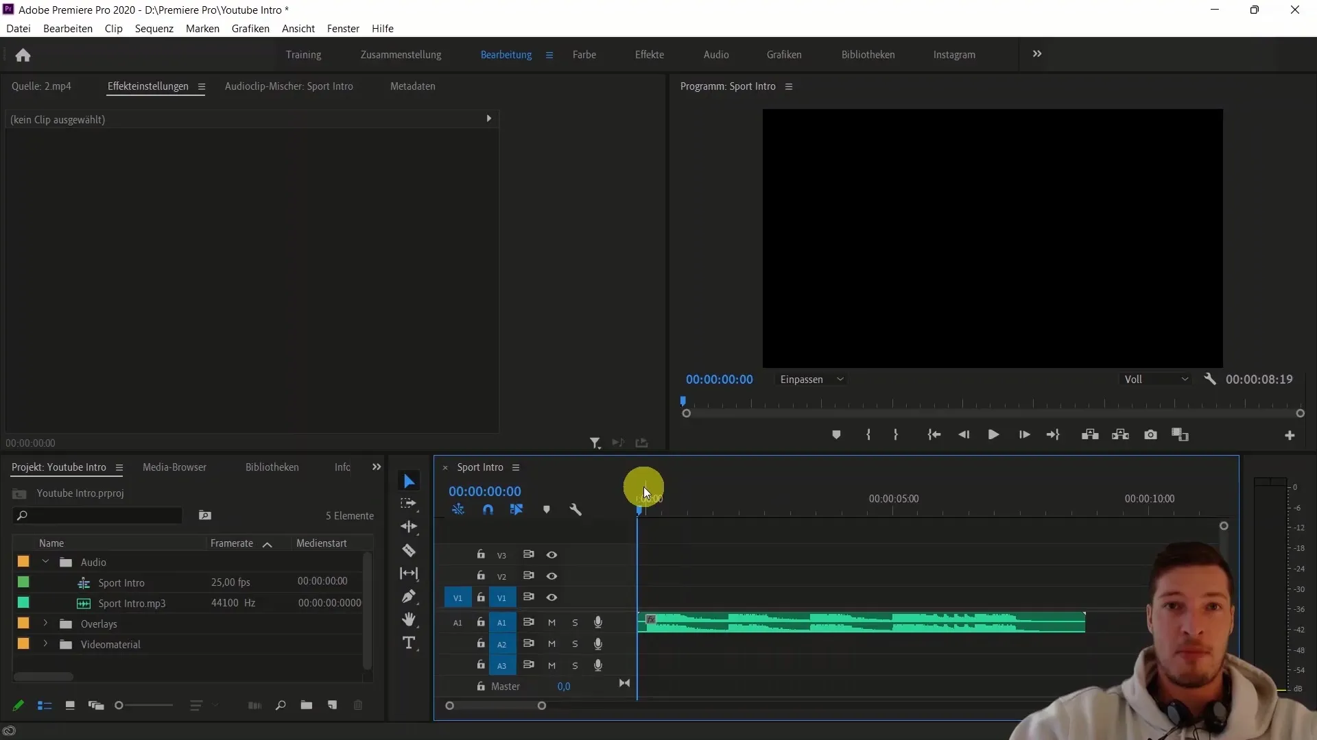Create new bin in Project panel

pyautogui.click(x=307, y=705)
